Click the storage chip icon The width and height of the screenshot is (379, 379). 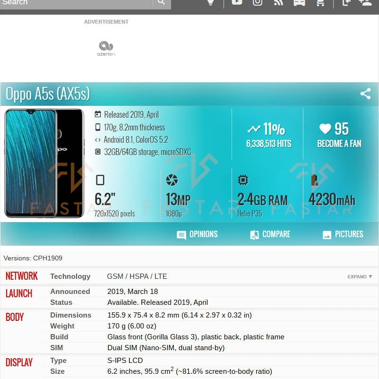point(98,152)
